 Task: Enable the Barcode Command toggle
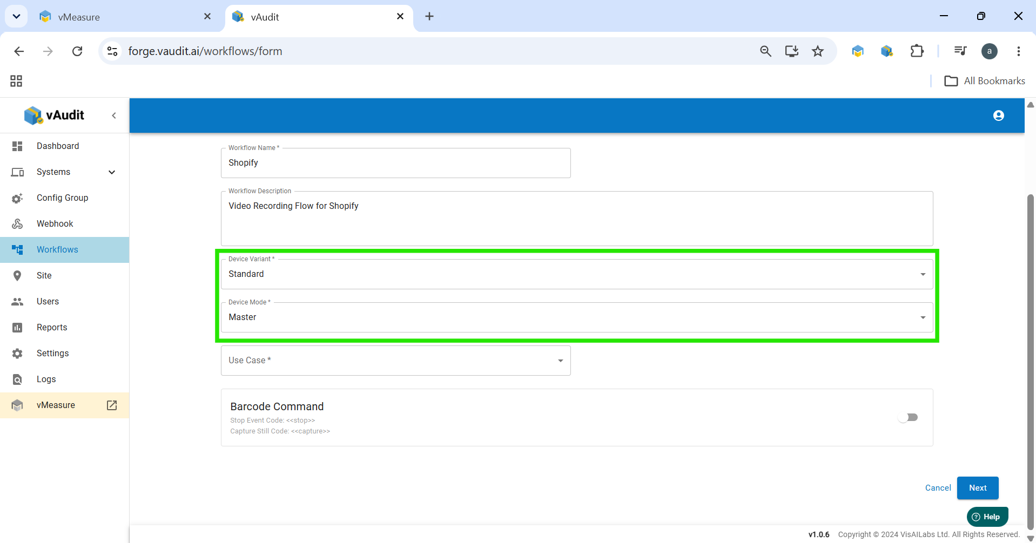pos(908,417)
